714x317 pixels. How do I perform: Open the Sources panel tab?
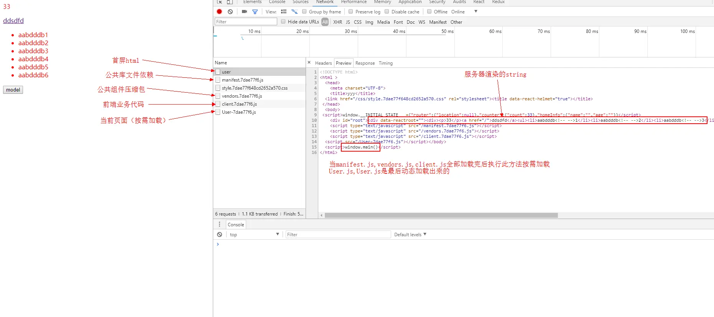point(301,2)
